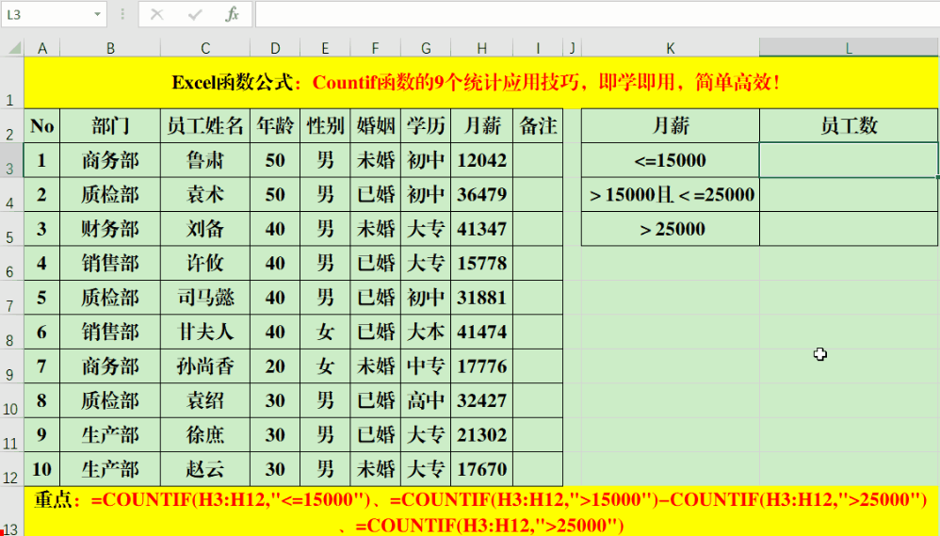Select the cell with name 甘夫人
The height and width of the screenshot is (536, 940).
[205, 332]
